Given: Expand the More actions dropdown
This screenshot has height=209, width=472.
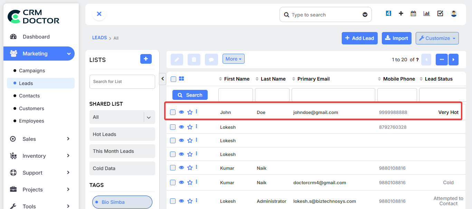Looking at the screenshot, I should click(233, 59).
